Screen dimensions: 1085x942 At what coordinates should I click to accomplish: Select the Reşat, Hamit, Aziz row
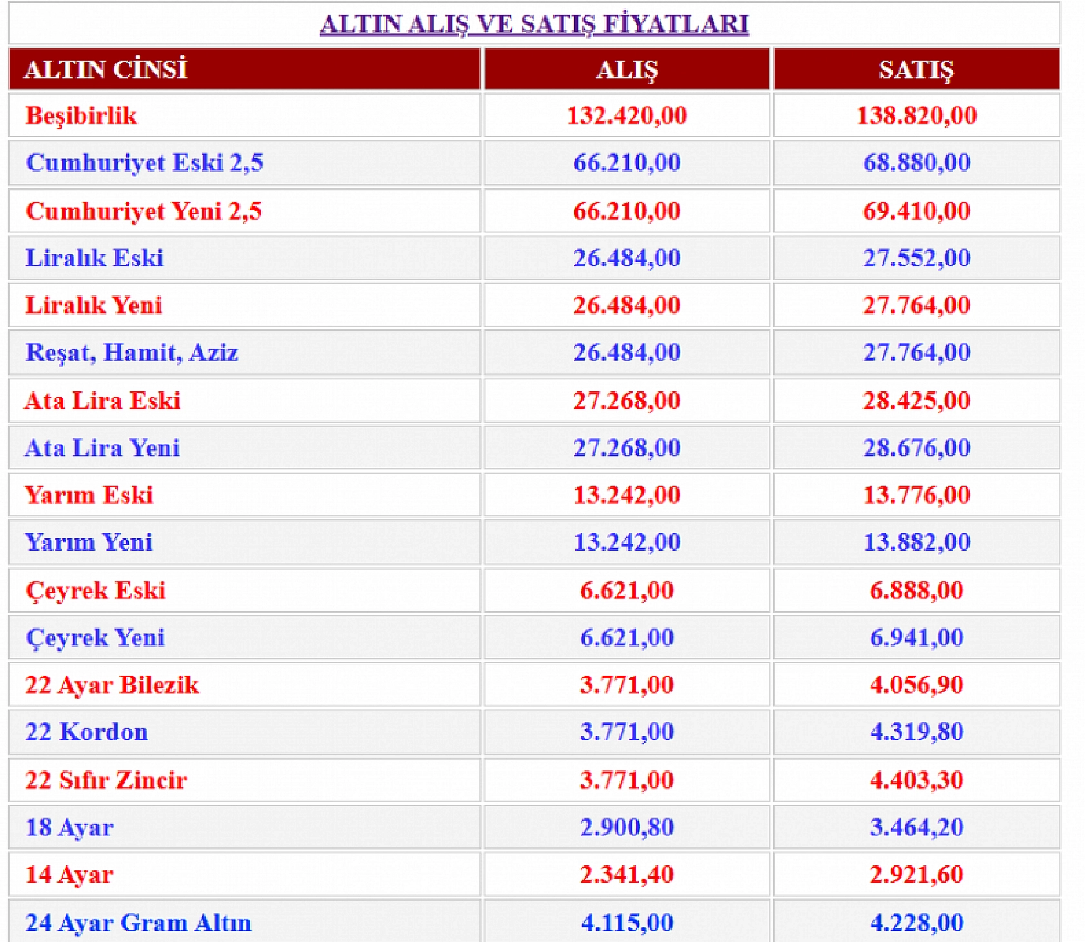(132, 353)
